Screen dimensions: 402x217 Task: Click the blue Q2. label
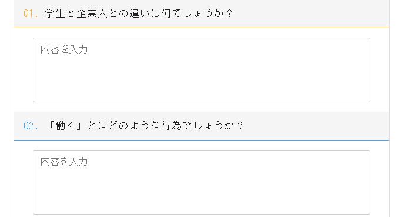coord(31,126)
